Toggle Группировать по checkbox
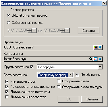This screenshot has width=108, height=107. [x=32, y=67]
